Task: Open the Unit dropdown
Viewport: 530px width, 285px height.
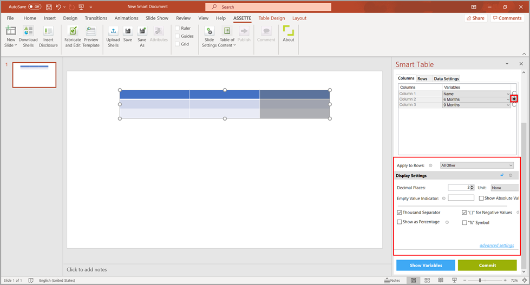Action: (x=505, y=188)
